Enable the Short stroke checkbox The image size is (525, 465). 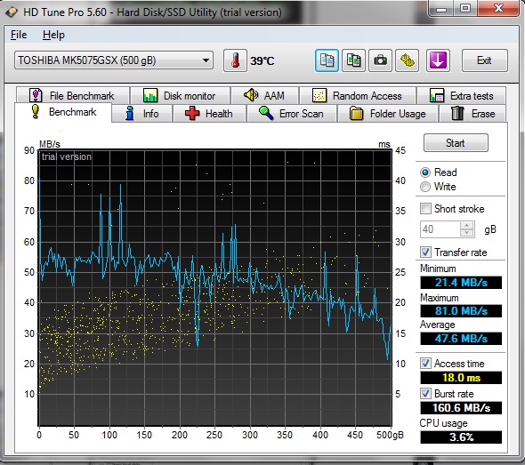coord(425,209)
